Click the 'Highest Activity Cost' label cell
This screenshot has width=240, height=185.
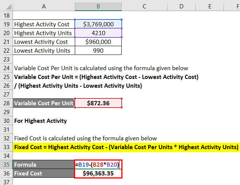click(x=44, y=24)
